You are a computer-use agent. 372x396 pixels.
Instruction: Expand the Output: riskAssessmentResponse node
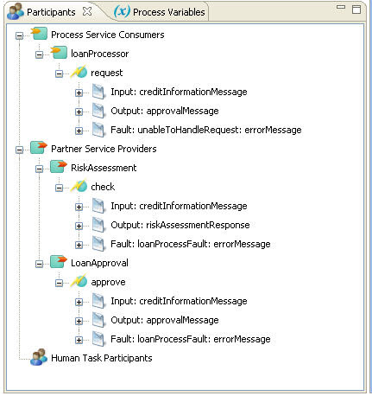[x=79, y=226]
